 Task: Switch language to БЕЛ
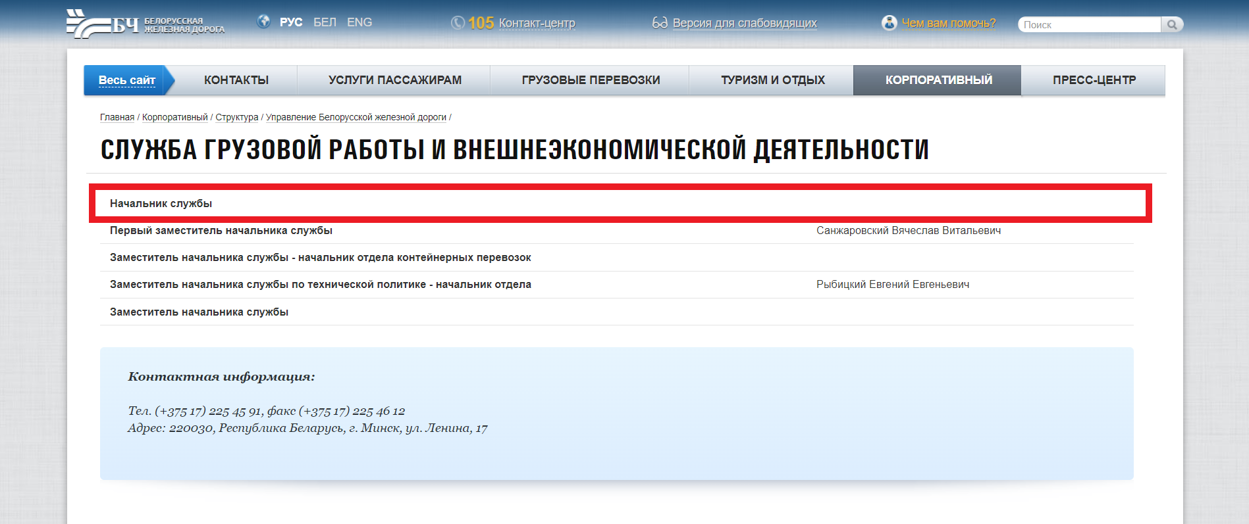coord(325,22)
